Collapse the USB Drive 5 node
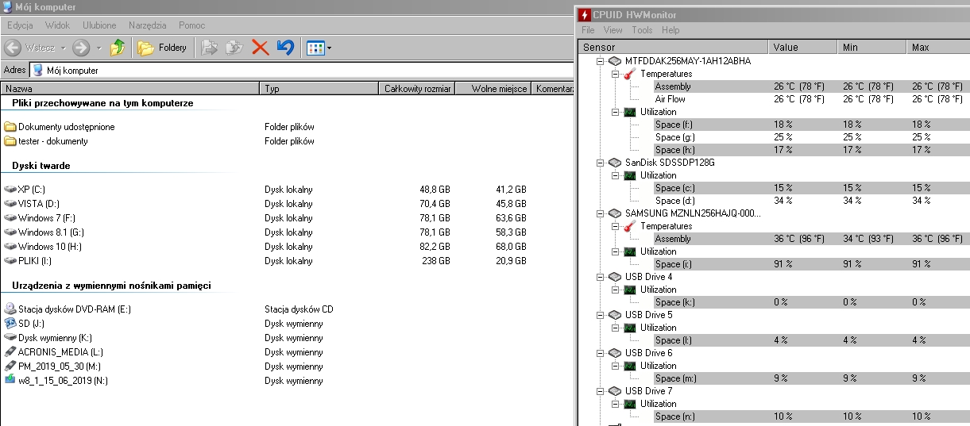Viewport: 970px width, 426px height. point(600,315)
